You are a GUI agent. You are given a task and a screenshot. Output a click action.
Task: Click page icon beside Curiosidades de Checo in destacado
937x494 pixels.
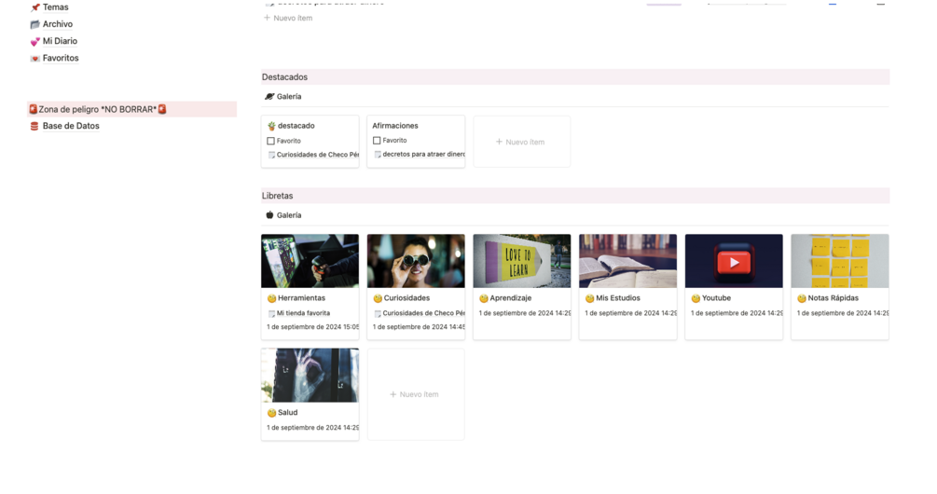(271, 155)
